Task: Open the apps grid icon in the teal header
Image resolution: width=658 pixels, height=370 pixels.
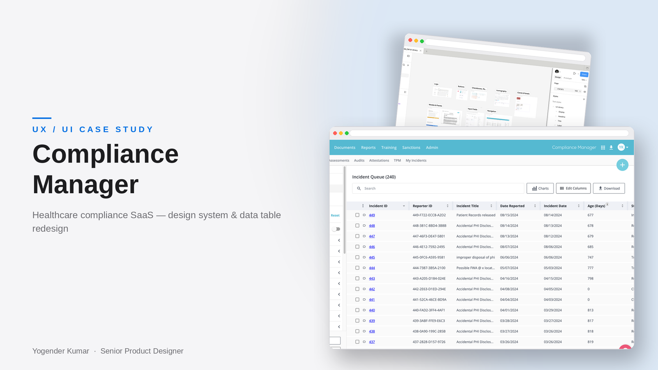Action: click(x=603, y=148)
